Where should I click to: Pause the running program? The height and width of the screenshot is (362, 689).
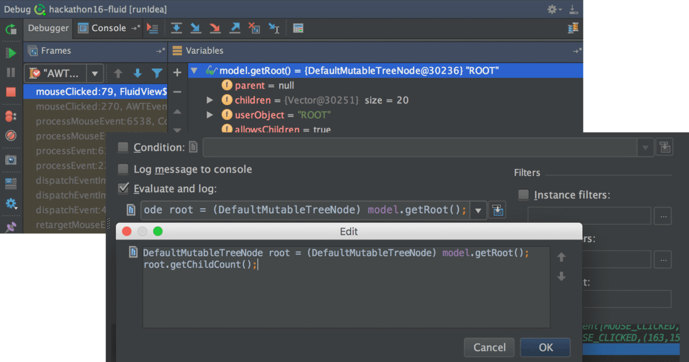tap(10, 72)
